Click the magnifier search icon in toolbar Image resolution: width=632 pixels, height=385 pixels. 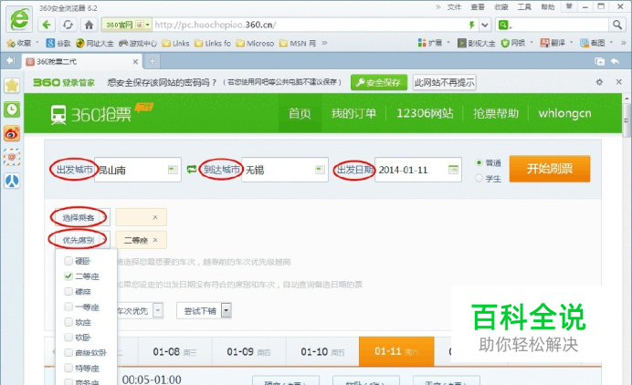[617, 25]
